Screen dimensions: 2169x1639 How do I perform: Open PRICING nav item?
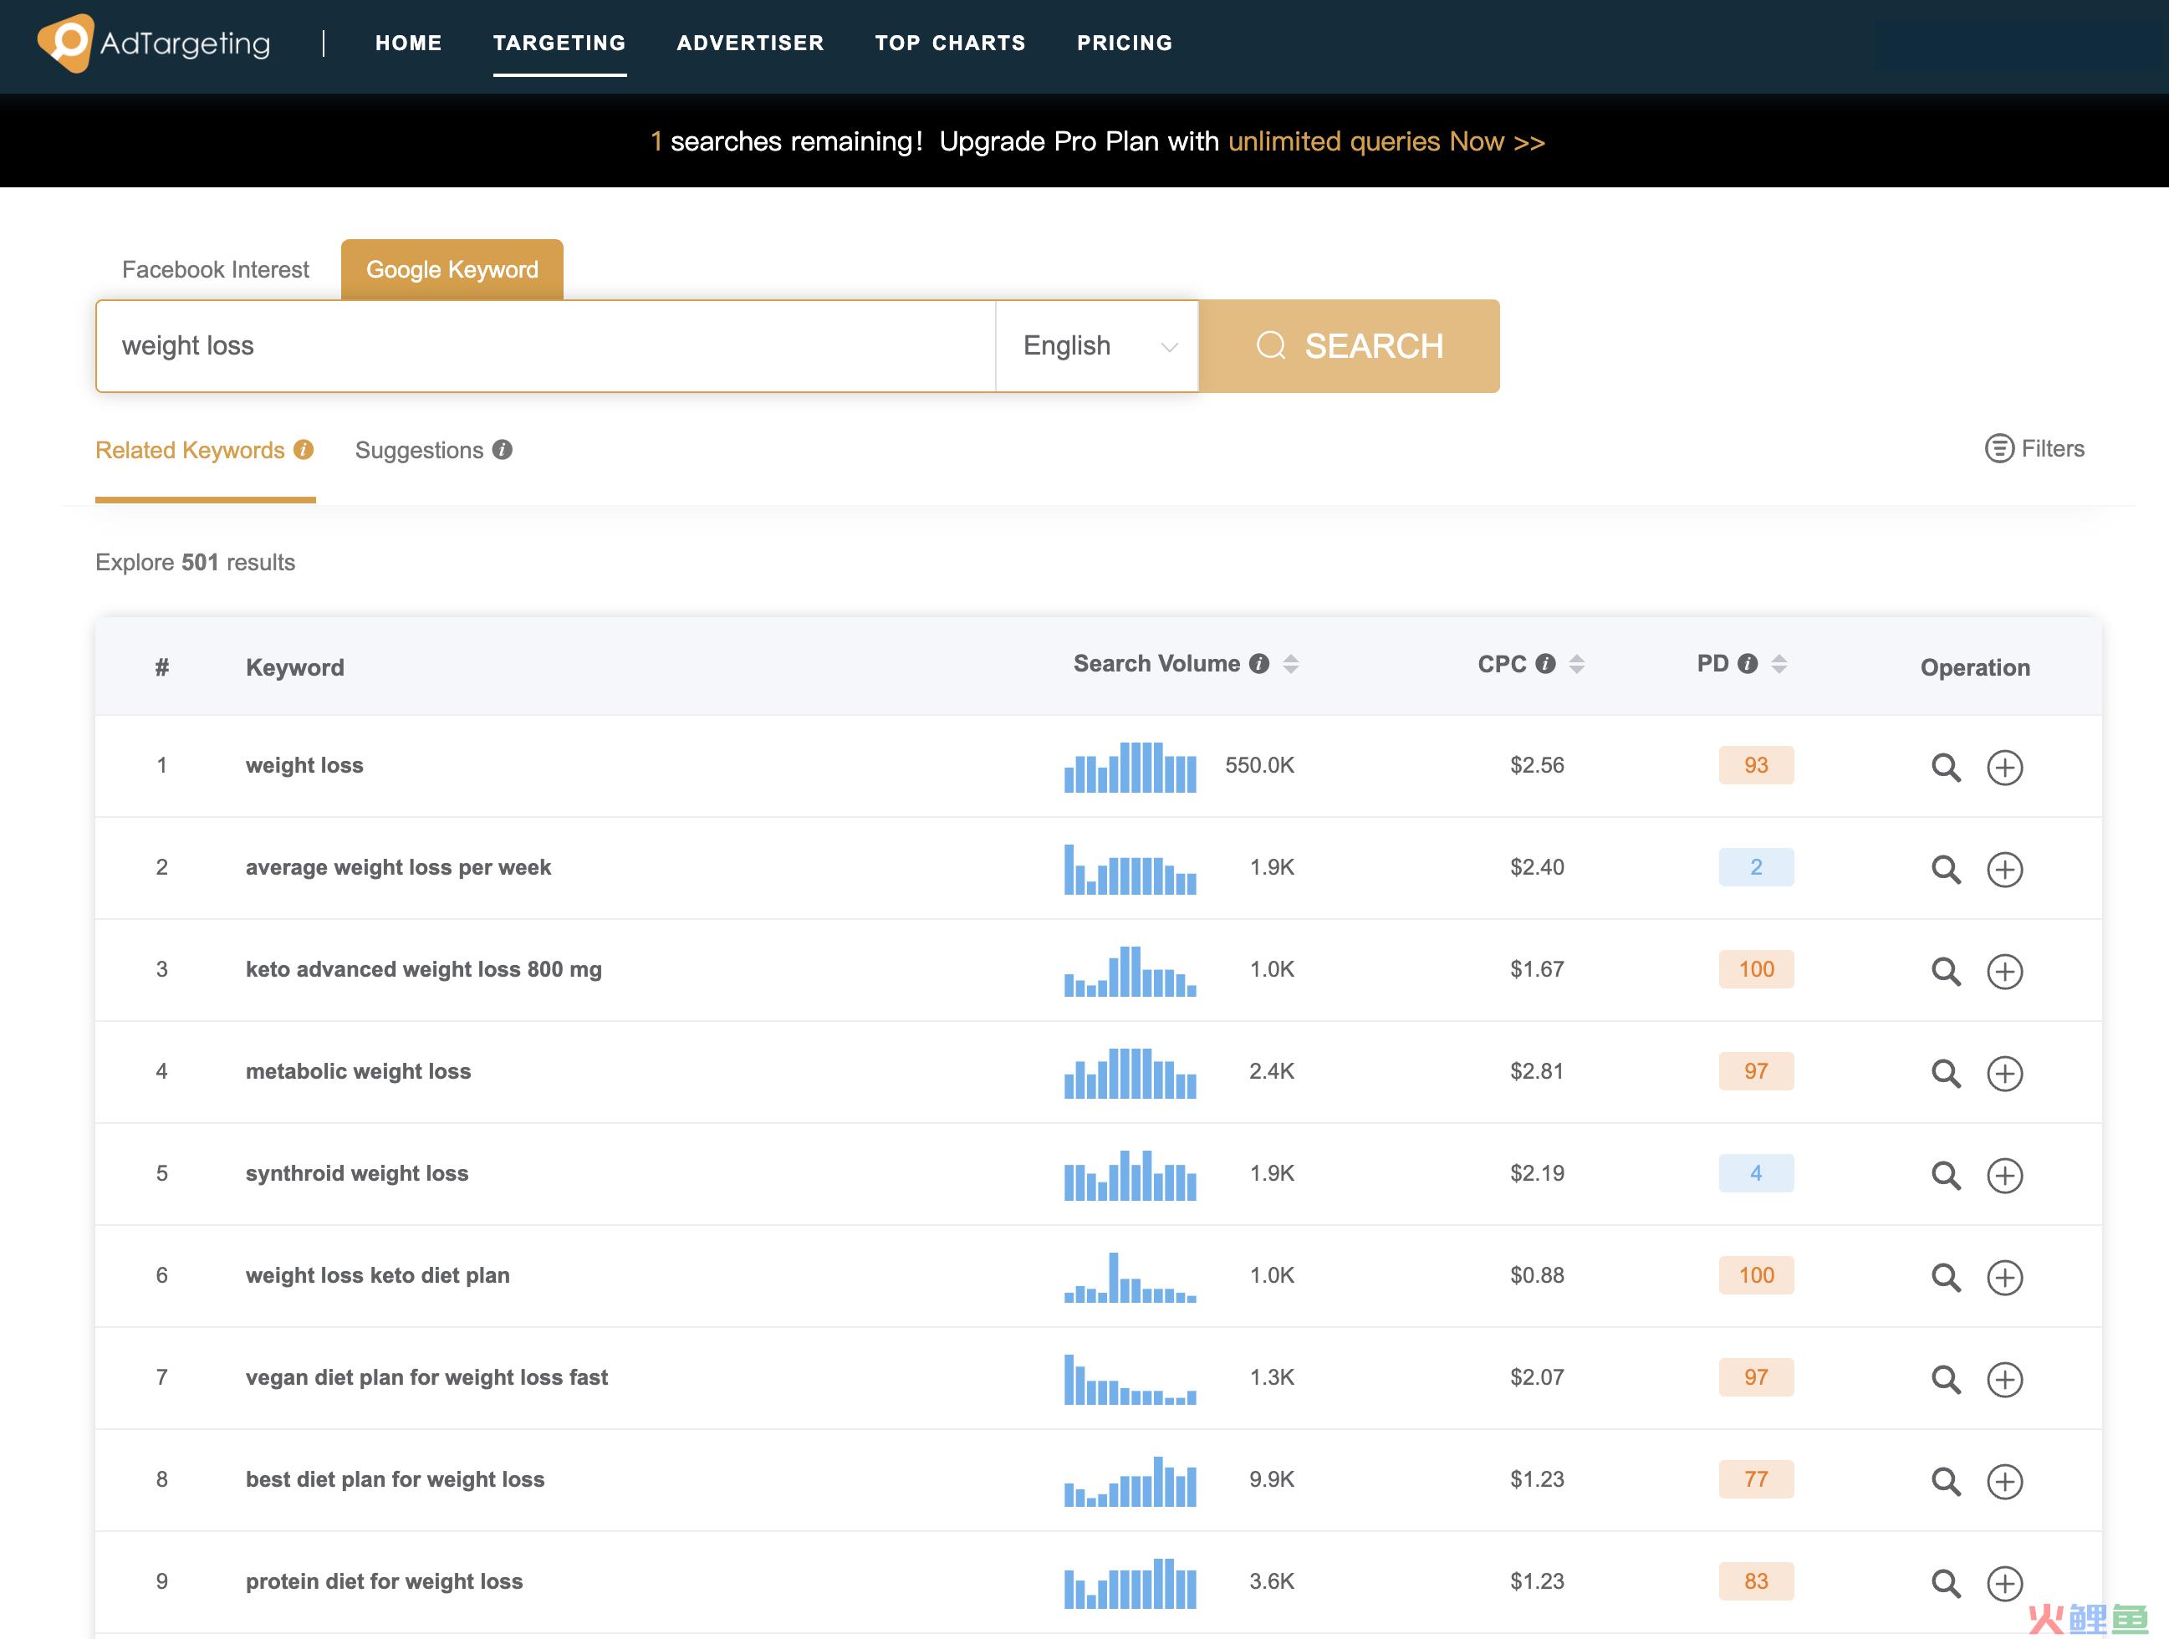[1125, 43]
